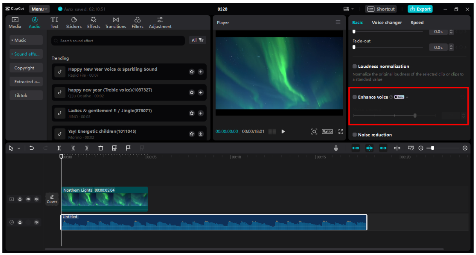Expand the Sound effects category
476x255 pixels.
(26, 54)
